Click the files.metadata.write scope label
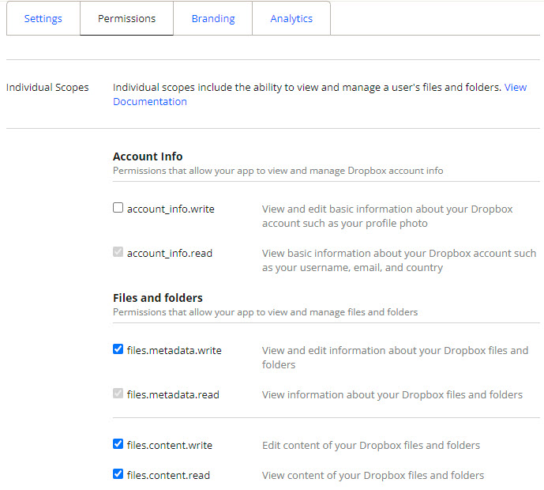 pos(174,350)
